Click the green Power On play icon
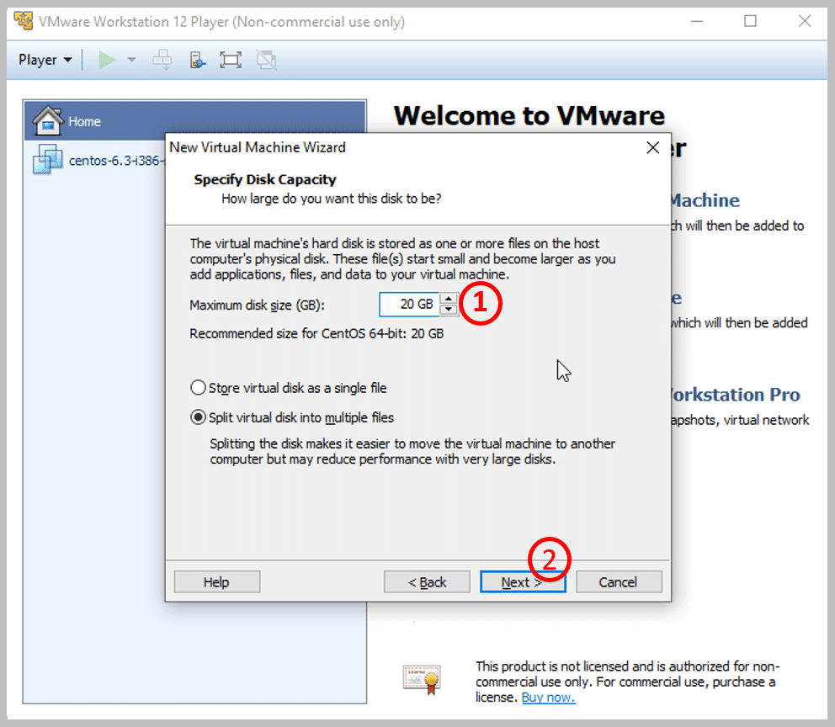The height and width of the screenshot is (727, 835). click(x=107, y=60)
